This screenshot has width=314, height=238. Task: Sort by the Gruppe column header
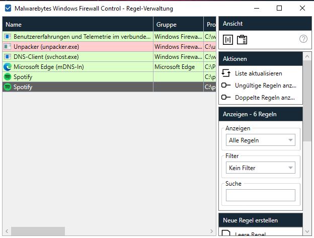[x=178, y=25]
